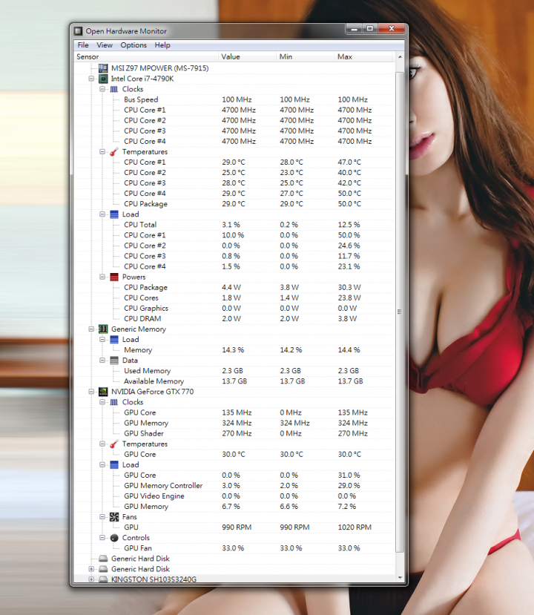Select the GPU Memory Controller row
Screen dimensions: 534x615
pyautogui.click(x=234, y=486)
